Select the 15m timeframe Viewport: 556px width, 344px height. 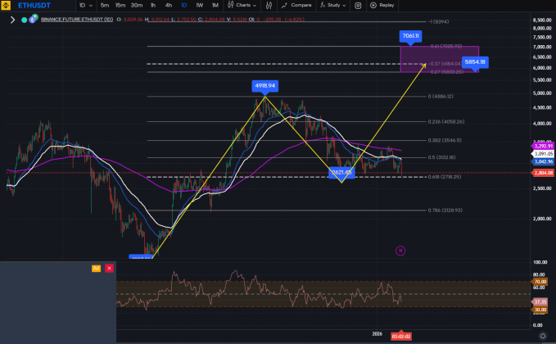coord(120,6)
